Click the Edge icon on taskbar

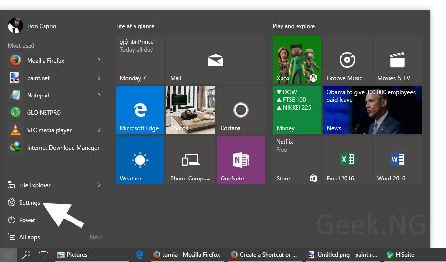140,255
